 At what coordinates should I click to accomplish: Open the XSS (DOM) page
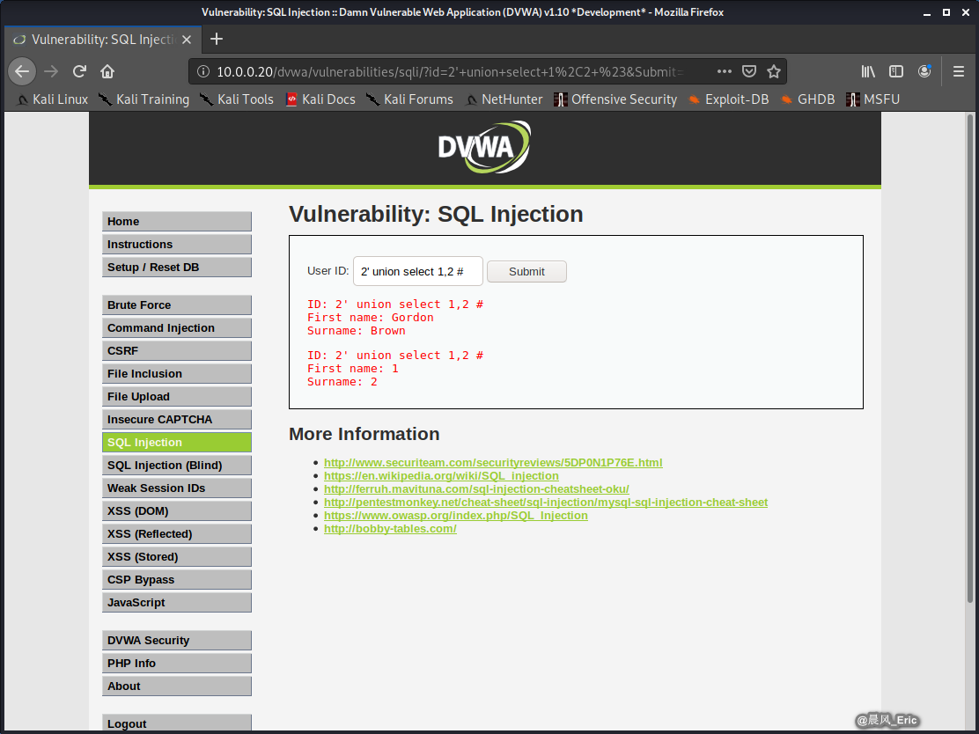point(177,511)
